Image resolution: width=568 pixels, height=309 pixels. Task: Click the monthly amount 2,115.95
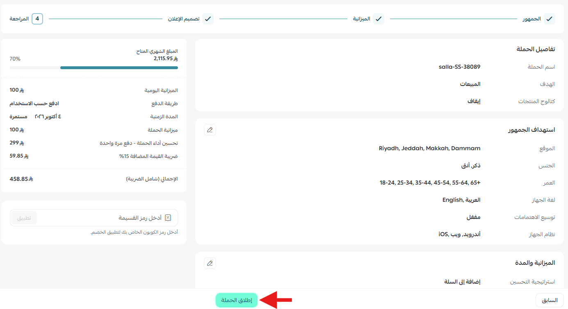coord(166,58)
